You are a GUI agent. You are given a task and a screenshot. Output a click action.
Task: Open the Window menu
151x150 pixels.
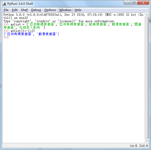[x=65, y=10]
